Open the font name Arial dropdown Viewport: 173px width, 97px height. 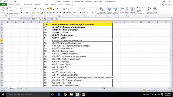click(33, 9)
